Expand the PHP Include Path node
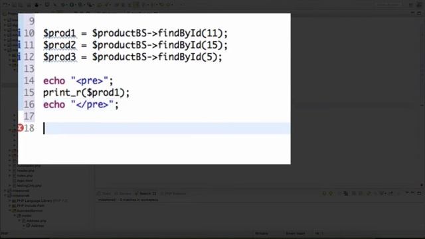The height and width of the screenshot is (239, 425). click(10, 206)
